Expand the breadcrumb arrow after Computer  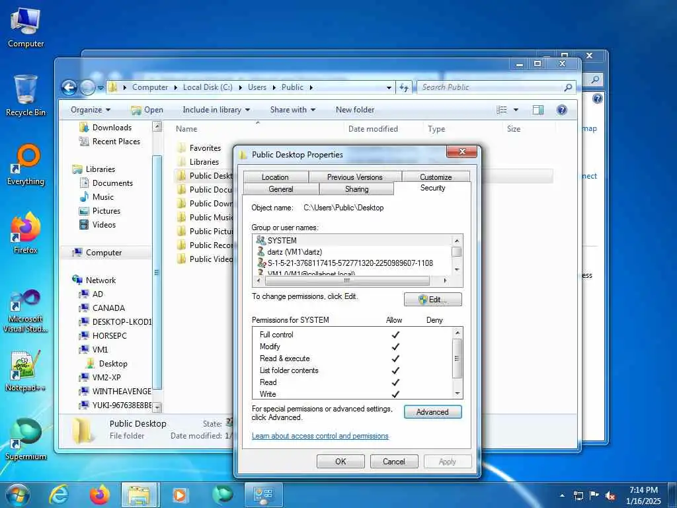176,88
